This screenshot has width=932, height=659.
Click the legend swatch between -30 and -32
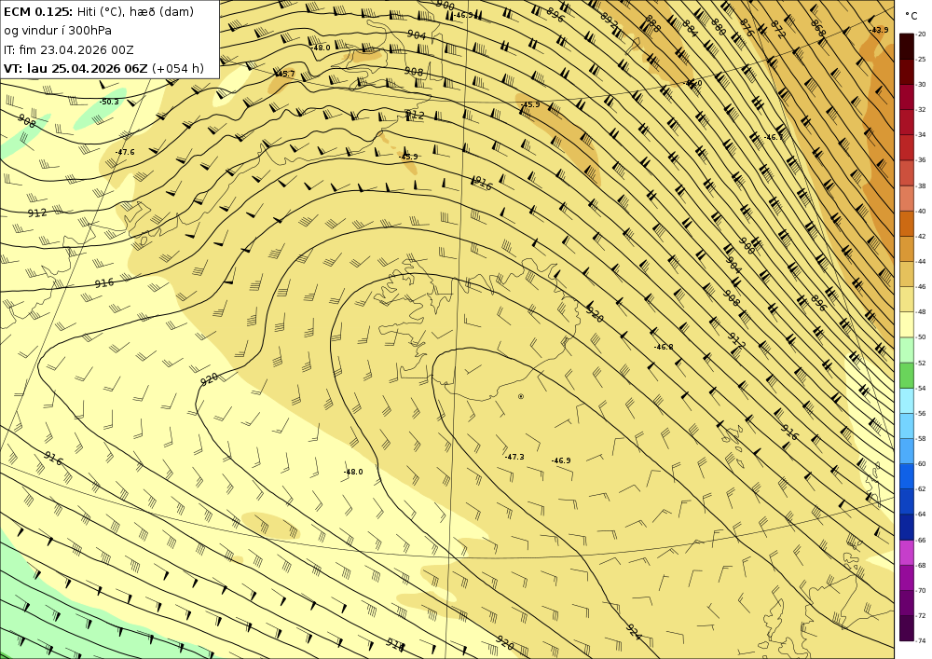(907, 97)
